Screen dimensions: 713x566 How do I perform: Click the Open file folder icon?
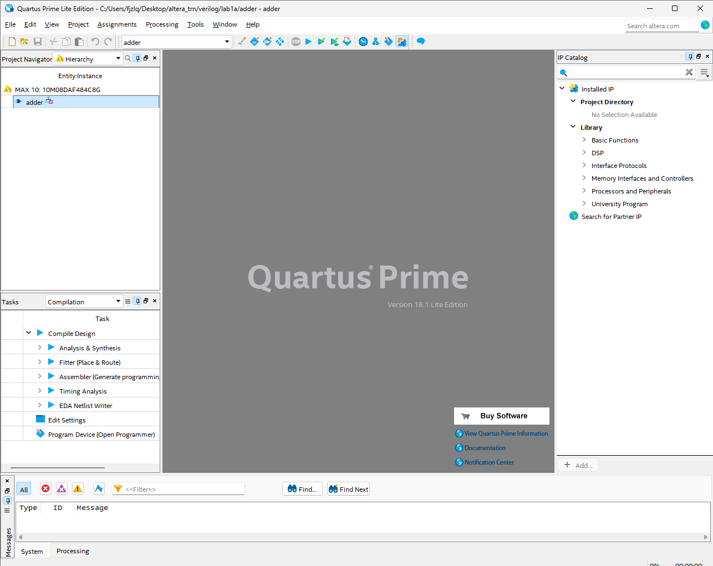[24, 42]
